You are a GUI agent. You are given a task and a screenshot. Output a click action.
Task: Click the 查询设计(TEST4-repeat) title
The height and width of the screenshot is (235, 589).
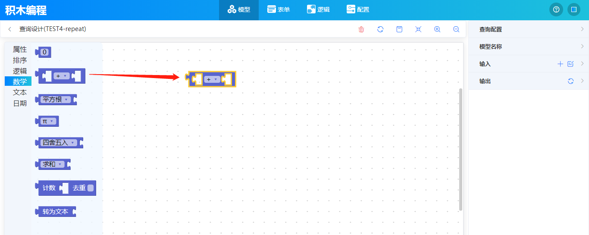53,29
